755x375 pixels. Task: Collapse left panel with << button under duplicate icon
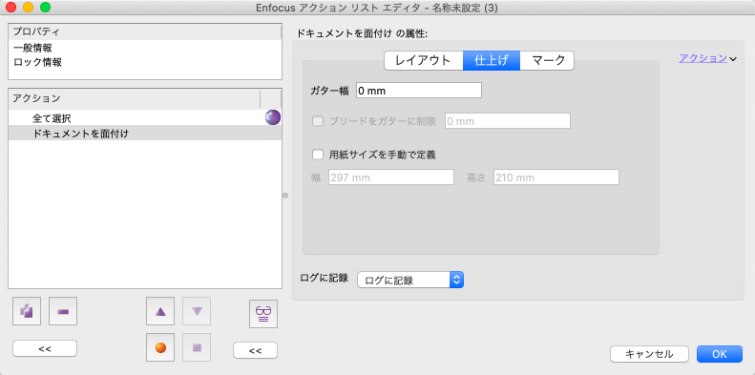45,348
